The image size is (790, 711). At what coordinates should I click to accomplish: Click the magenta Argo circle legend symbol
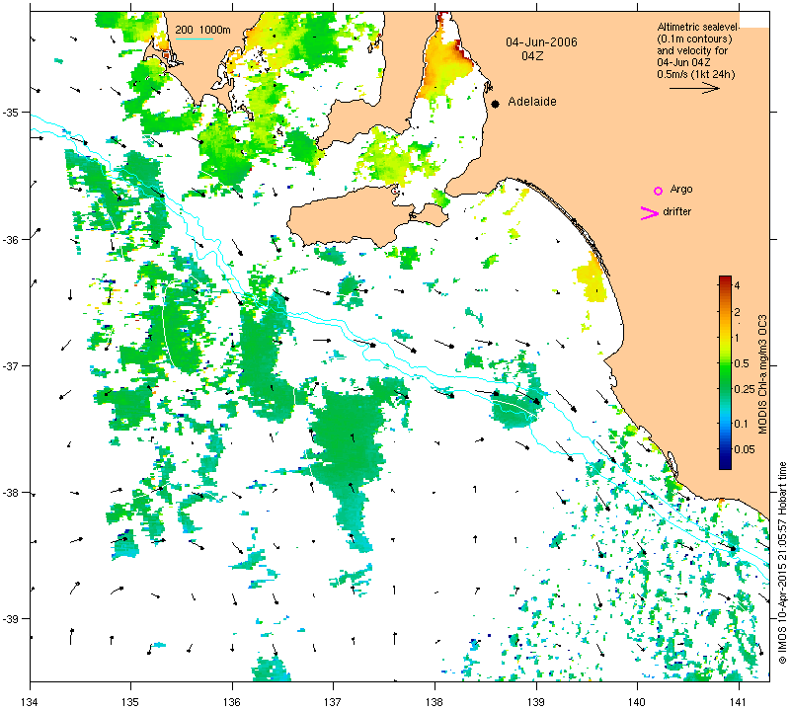(658, 191)
